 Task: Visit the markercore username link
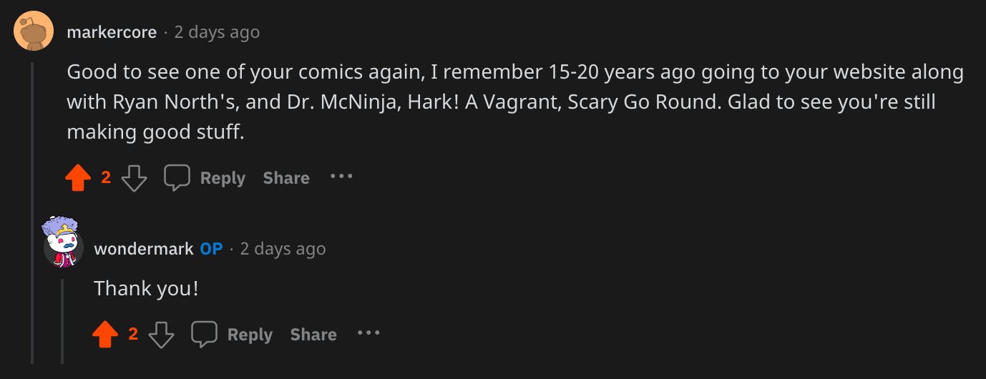pyautogui.click(x=111, y=32)
